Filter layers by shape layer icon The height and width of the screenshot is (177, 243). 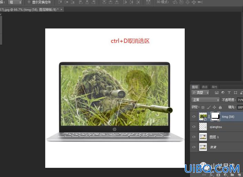click(x=235, y=93)
